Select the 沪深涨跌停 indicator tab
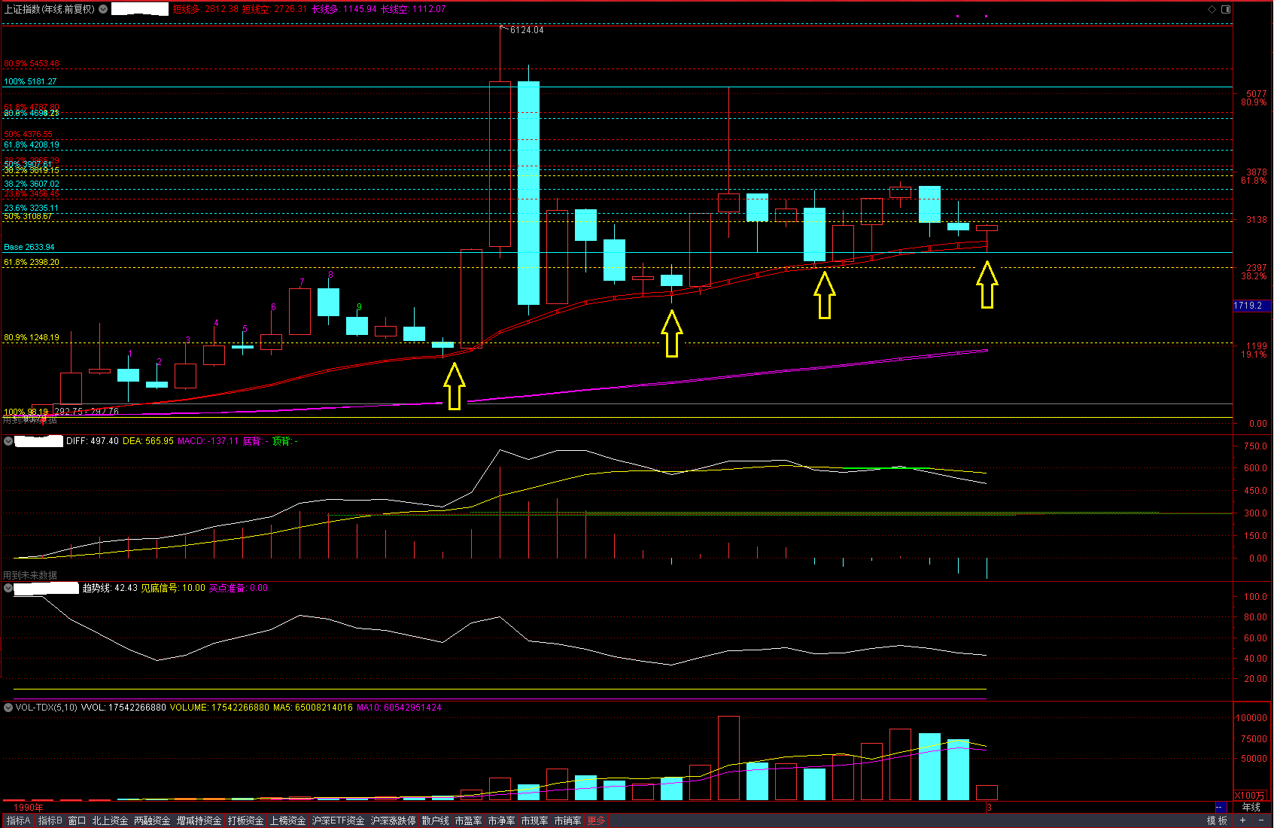The image size is (1274, 828). [x=393, y=820]
